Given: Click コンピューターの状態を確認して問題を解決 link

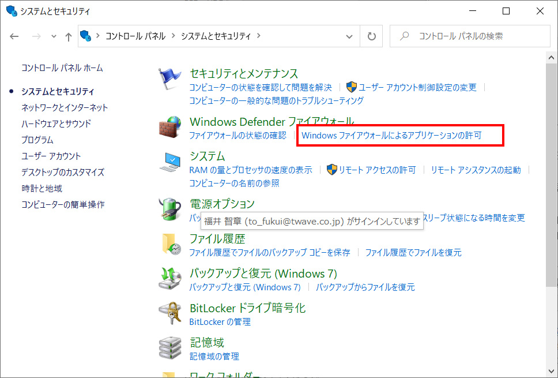Looking at the screenshot, I should [261, 87].
